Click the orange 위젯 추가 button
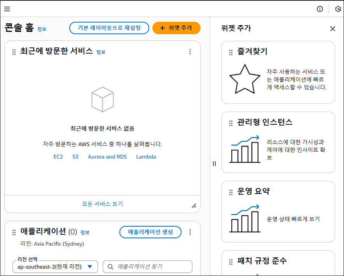 point(176,28)
